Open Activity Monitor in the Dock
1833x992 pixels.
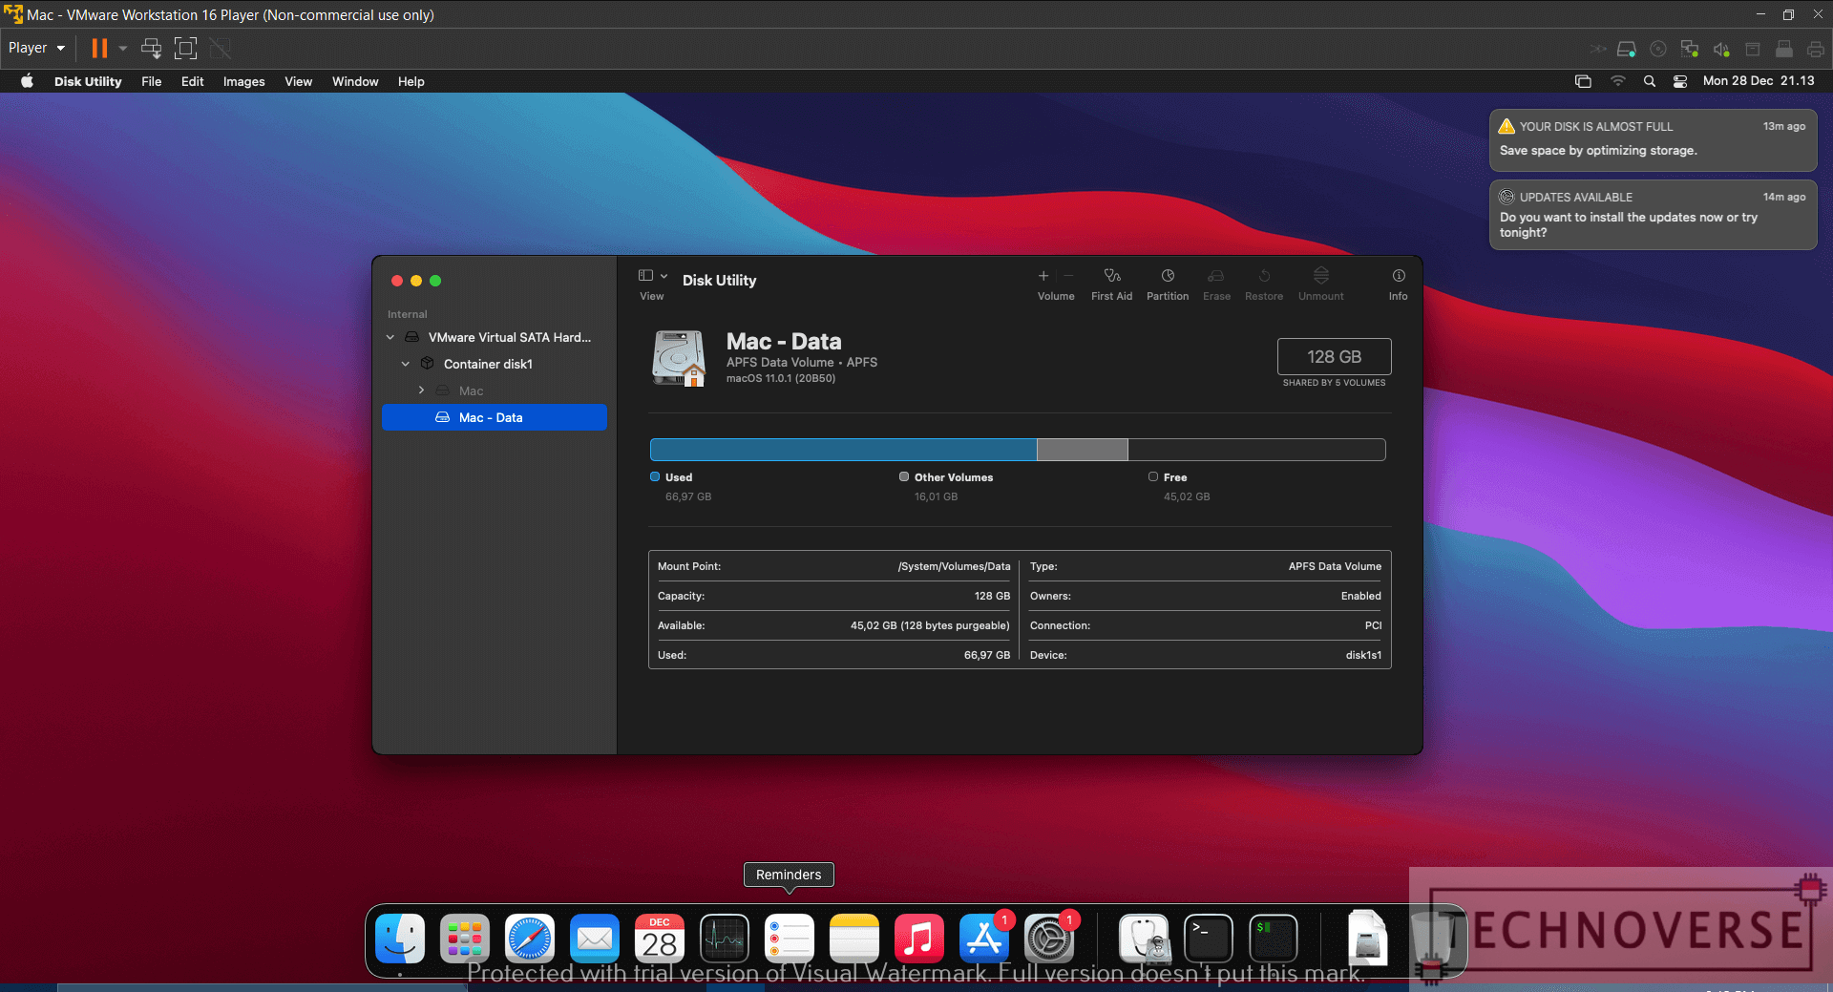(725, 939)
